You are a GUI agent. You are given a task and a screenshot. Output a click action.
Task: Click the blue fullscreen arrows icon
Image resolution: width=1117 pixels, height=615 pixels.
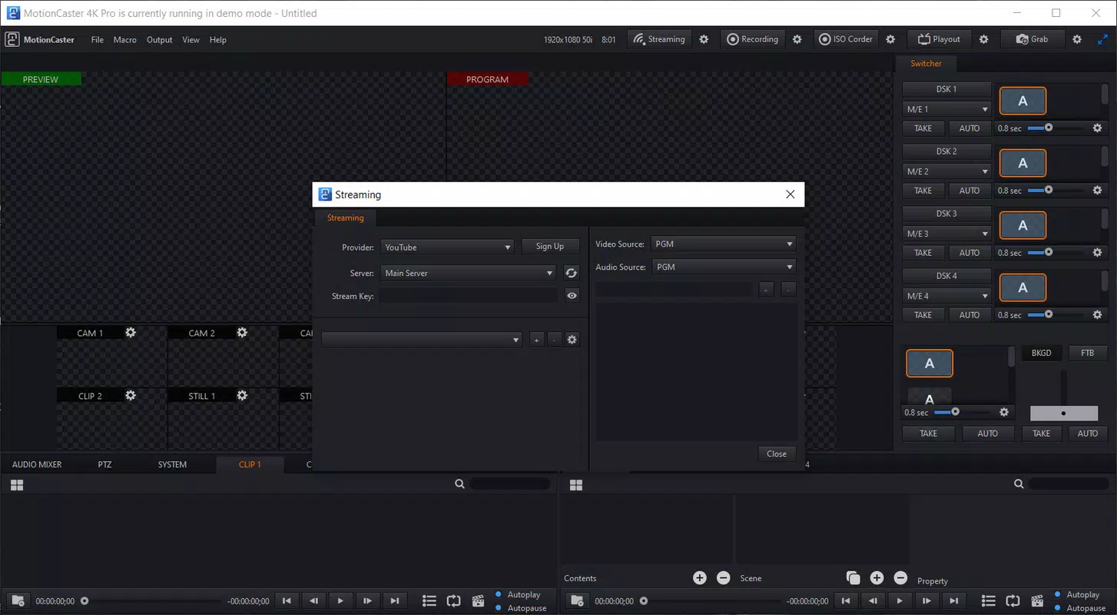[1102, 39]
